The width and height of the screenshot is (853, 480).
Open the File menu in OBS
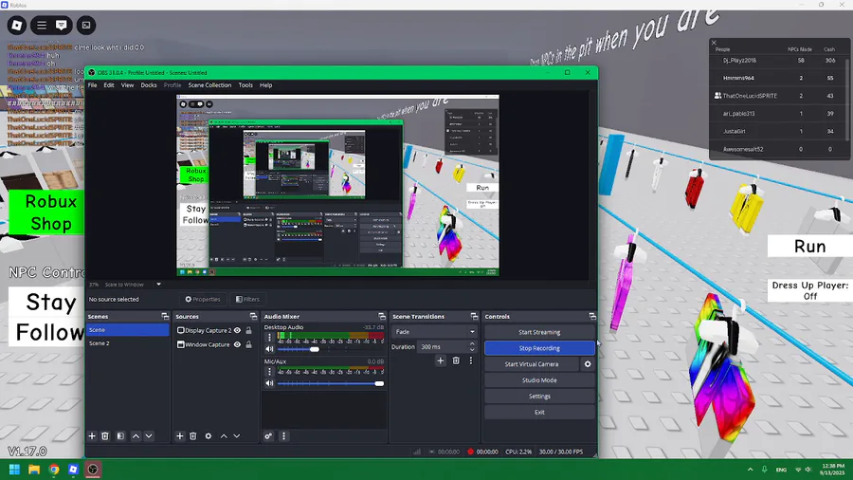[x=93, y=84]
